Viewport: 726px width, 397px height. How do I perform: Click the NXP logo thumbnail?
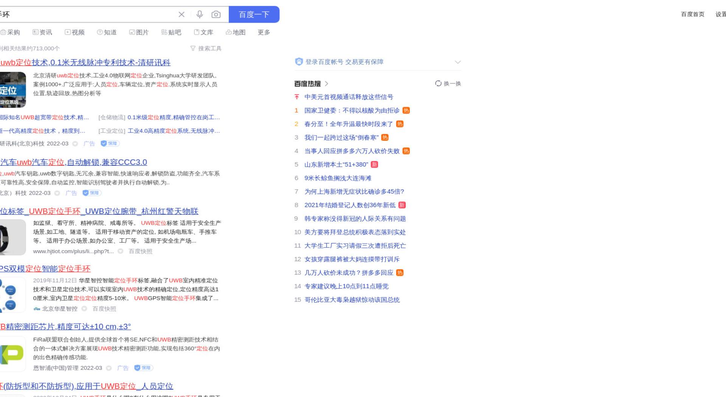[x=13, y=354]
